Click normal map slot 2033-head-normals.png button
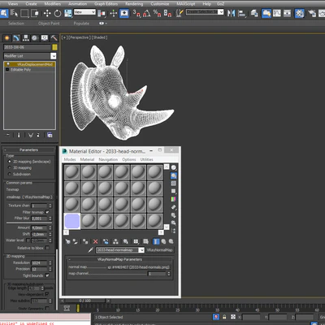325x325 pixels. (139, 267)
